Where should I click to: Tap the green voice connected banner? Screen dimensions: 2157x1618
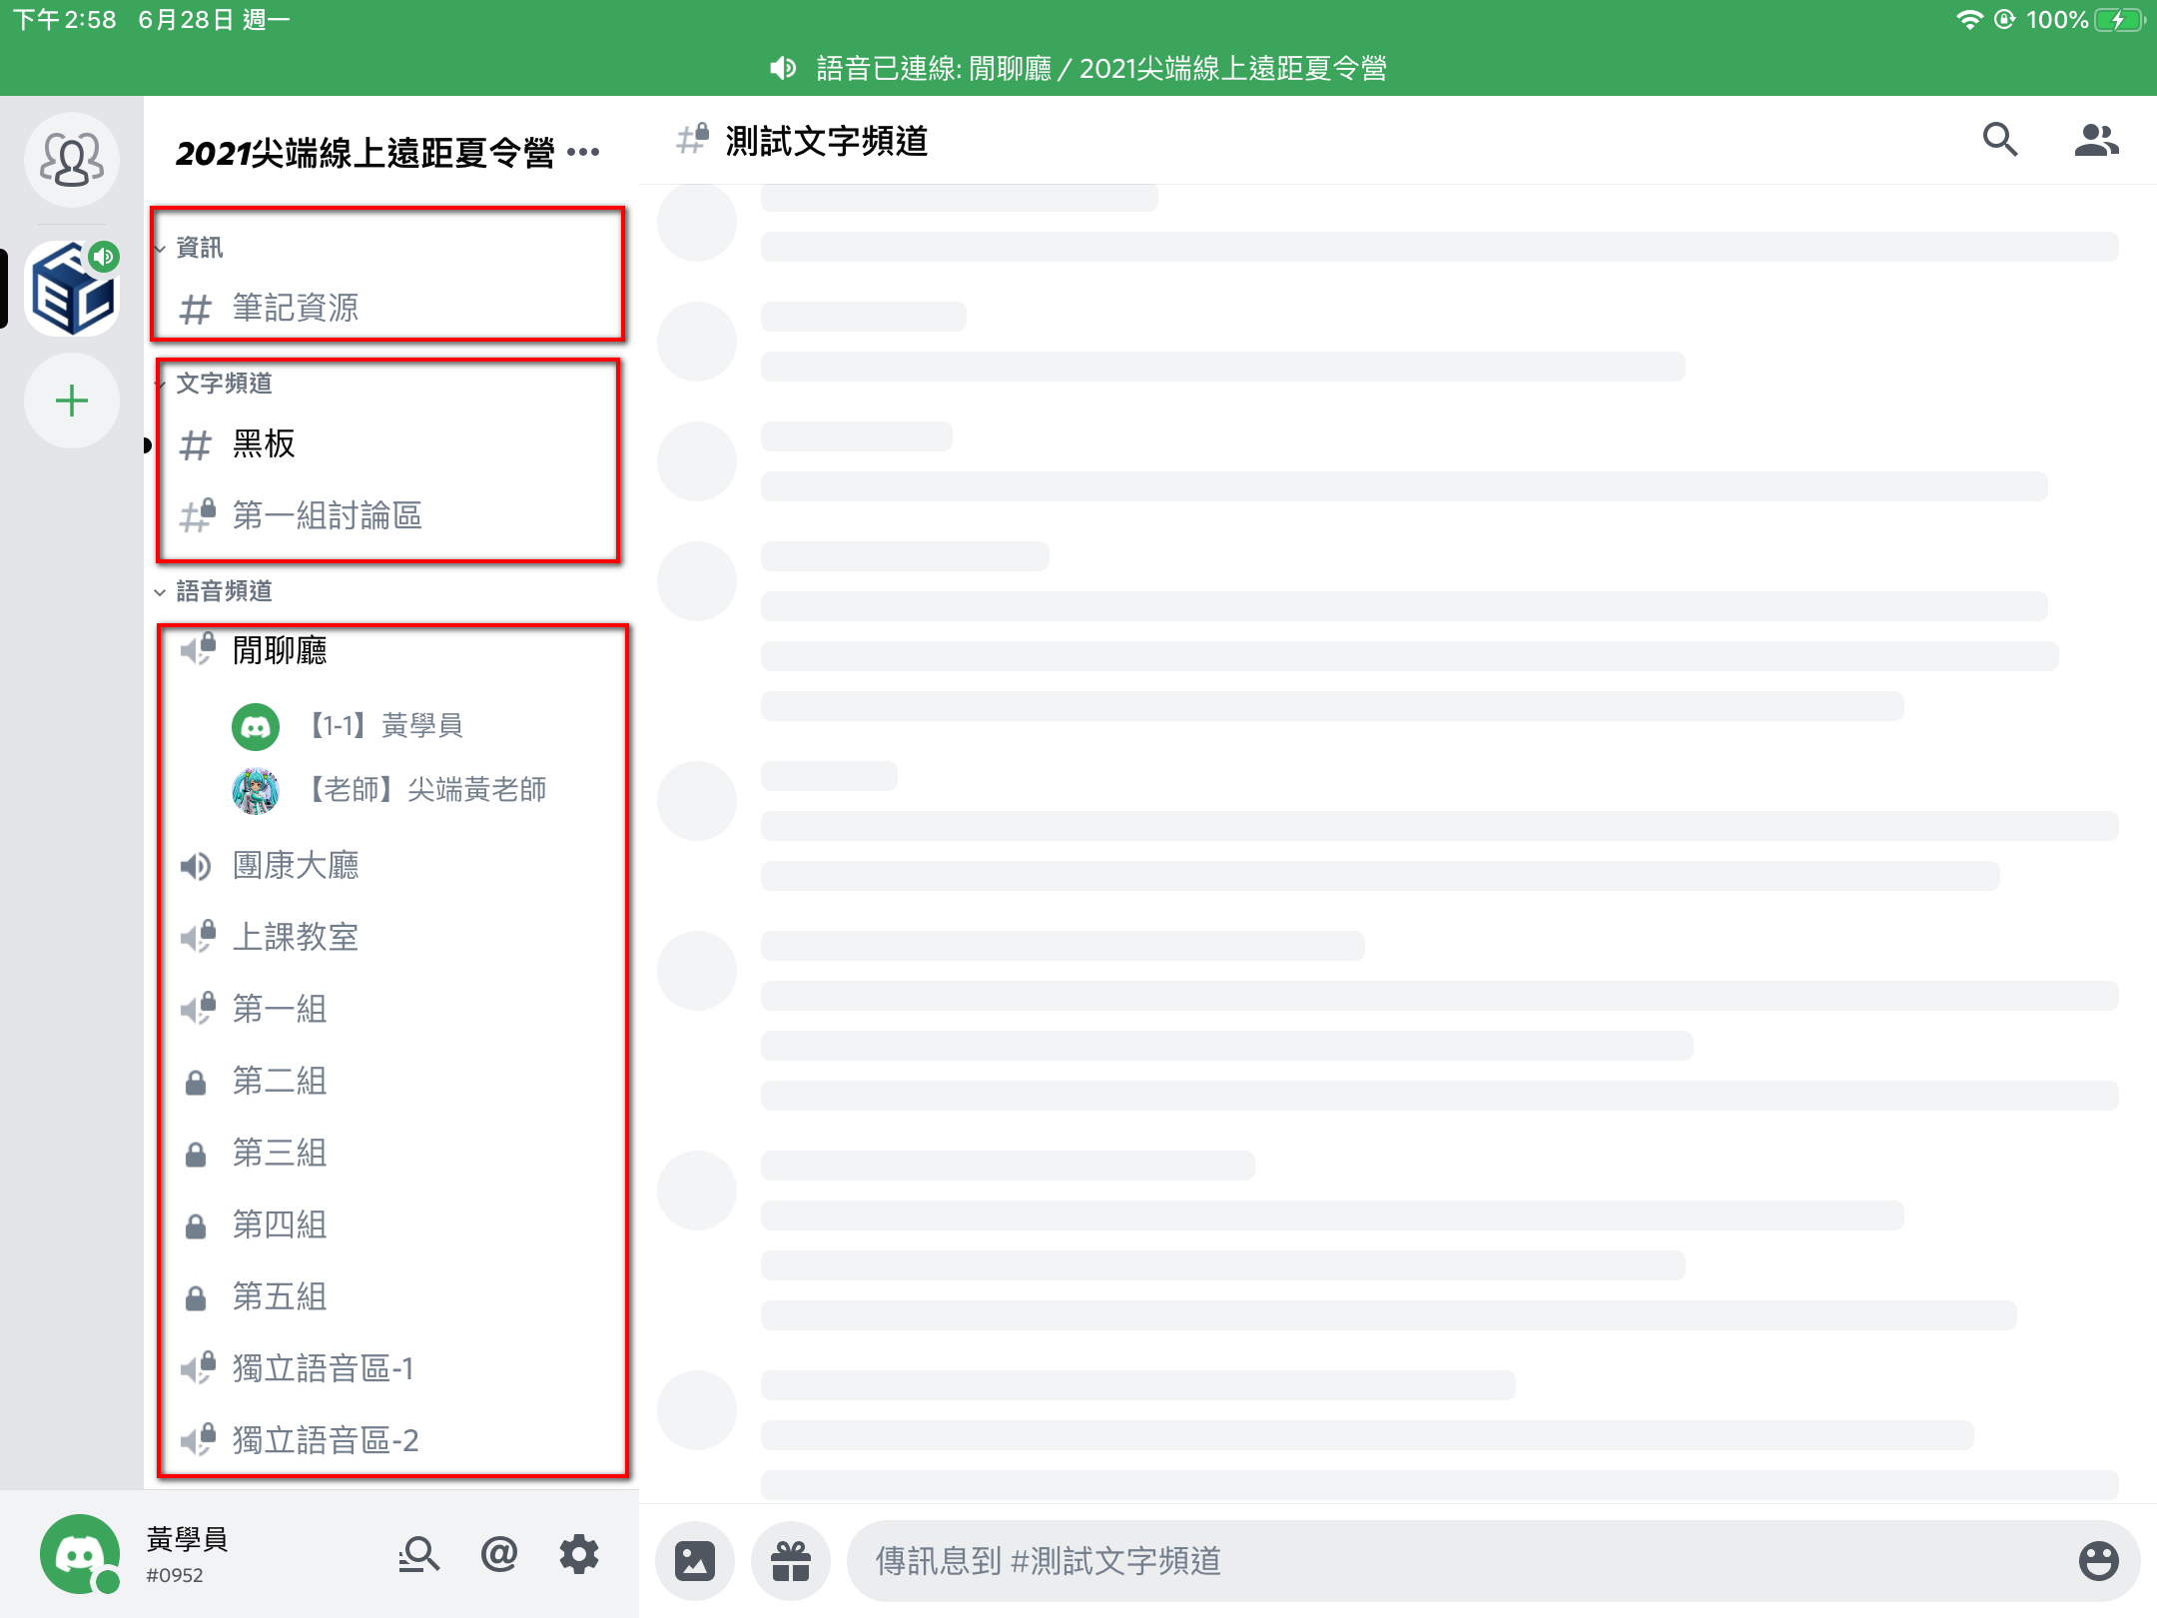(1078, 68)
